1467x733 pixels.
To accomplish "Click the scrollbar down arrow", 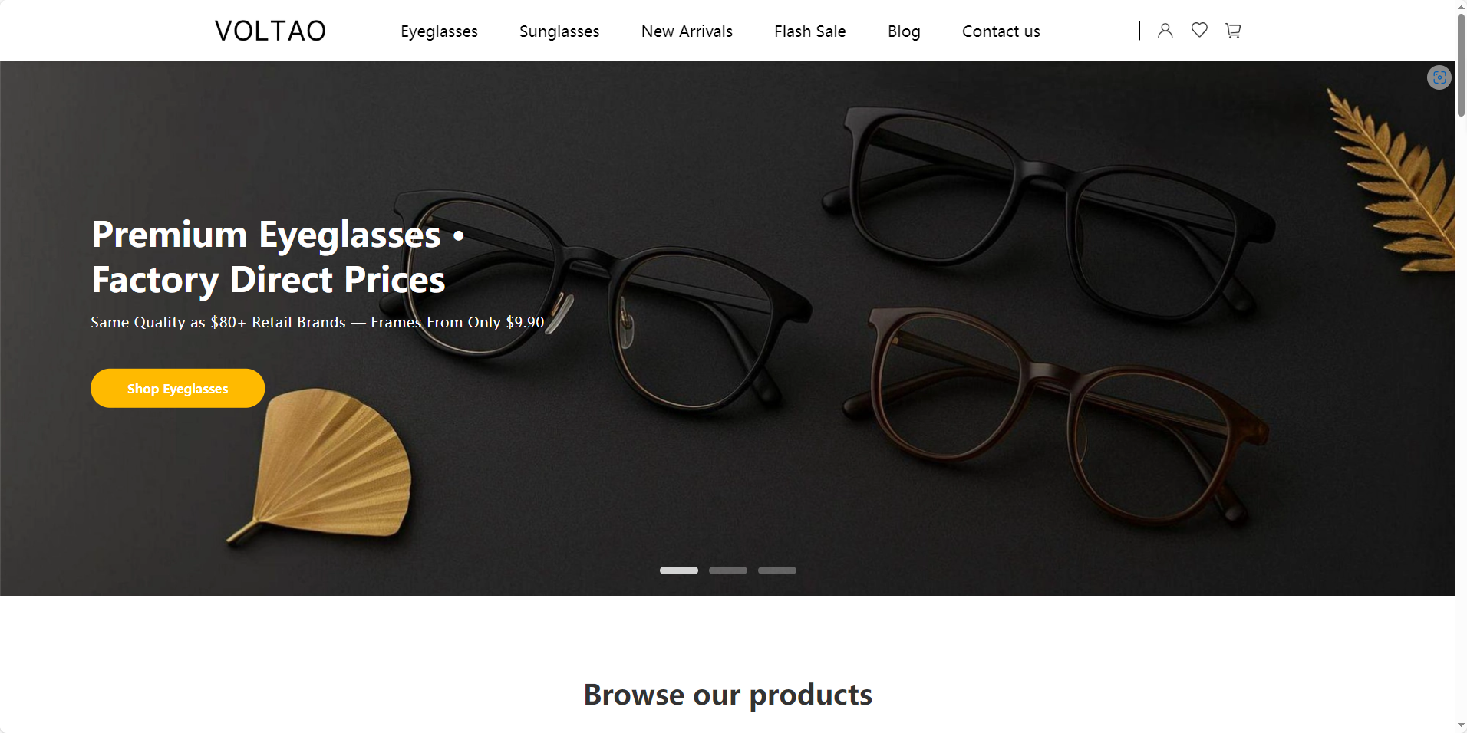I will tap(1461, 725).
